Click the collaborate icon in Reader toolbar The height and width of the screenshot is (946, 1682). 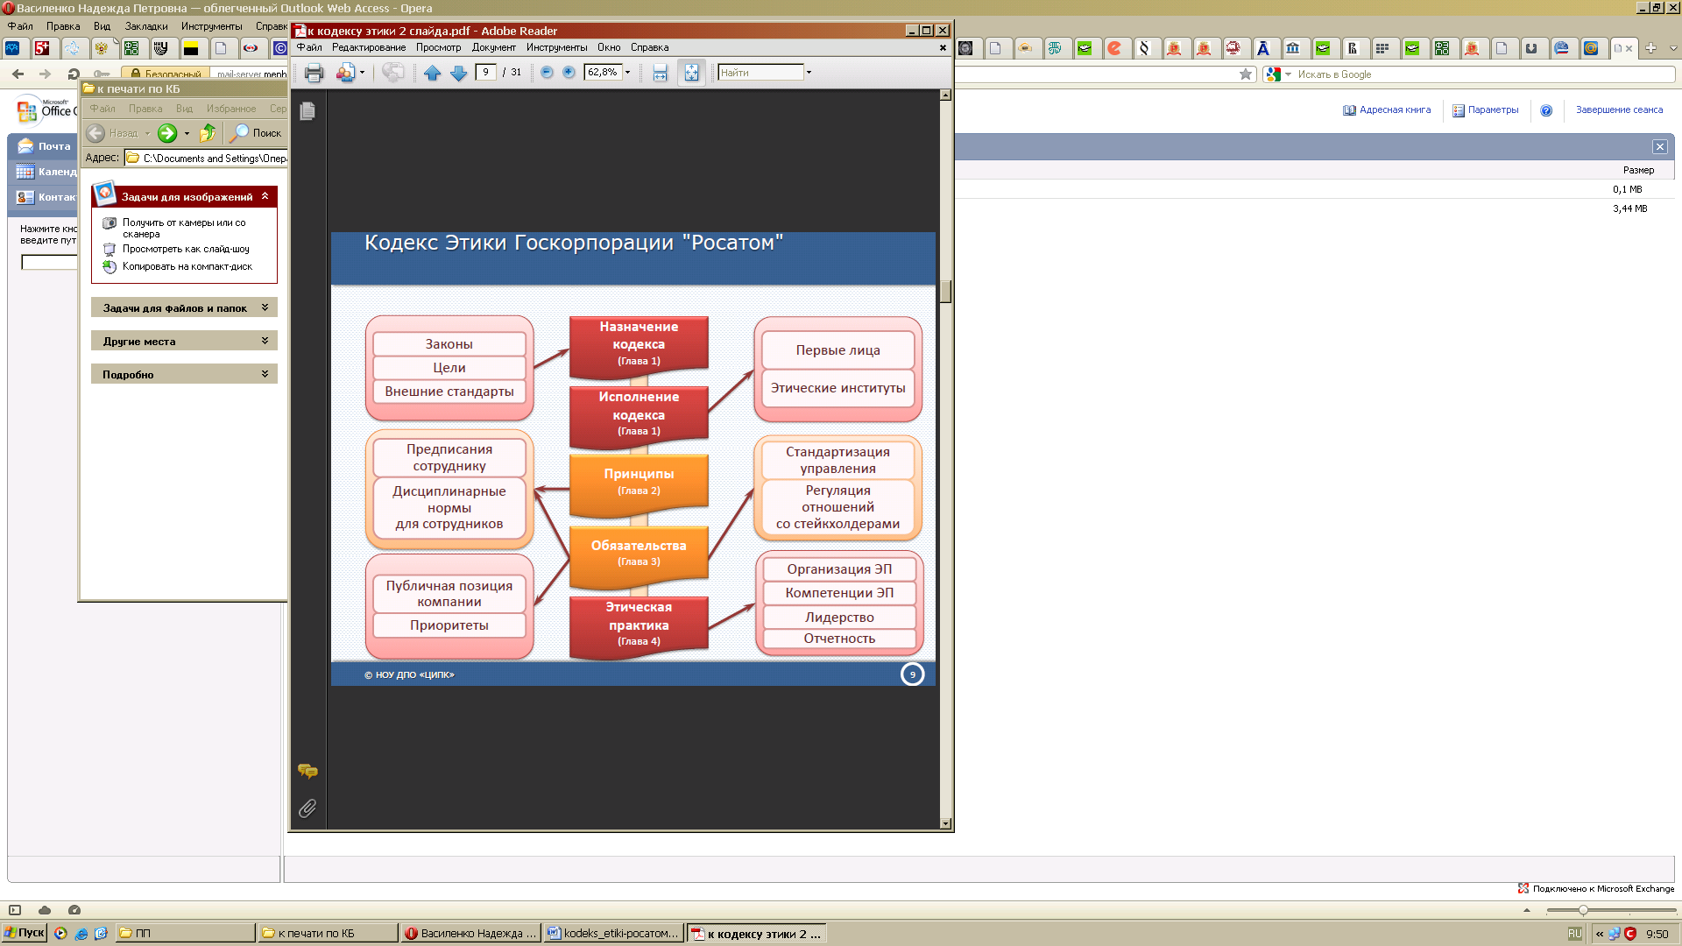pyautogui.click(x=393, y=73)
